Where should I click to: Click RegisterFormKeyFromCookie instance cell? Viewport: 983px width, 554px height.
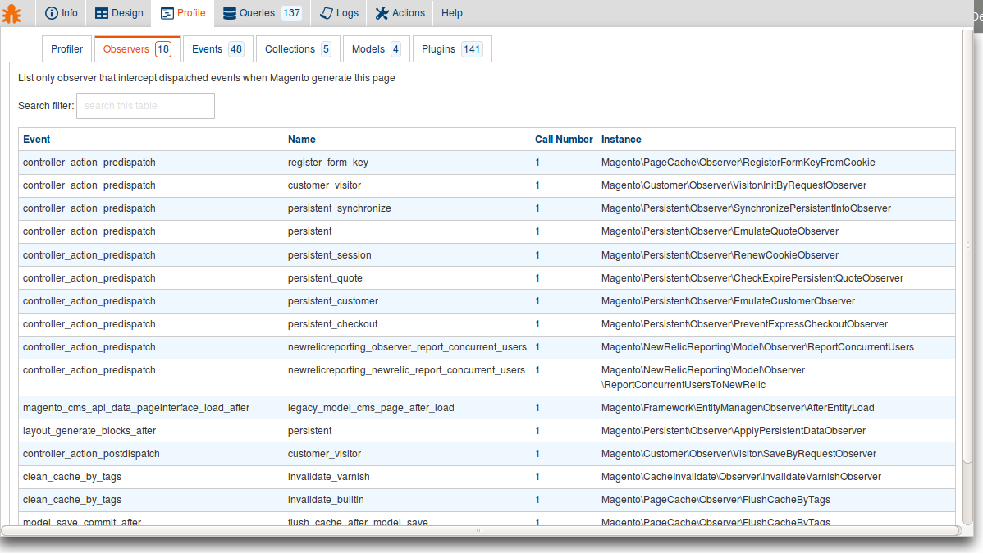point(738,163)
